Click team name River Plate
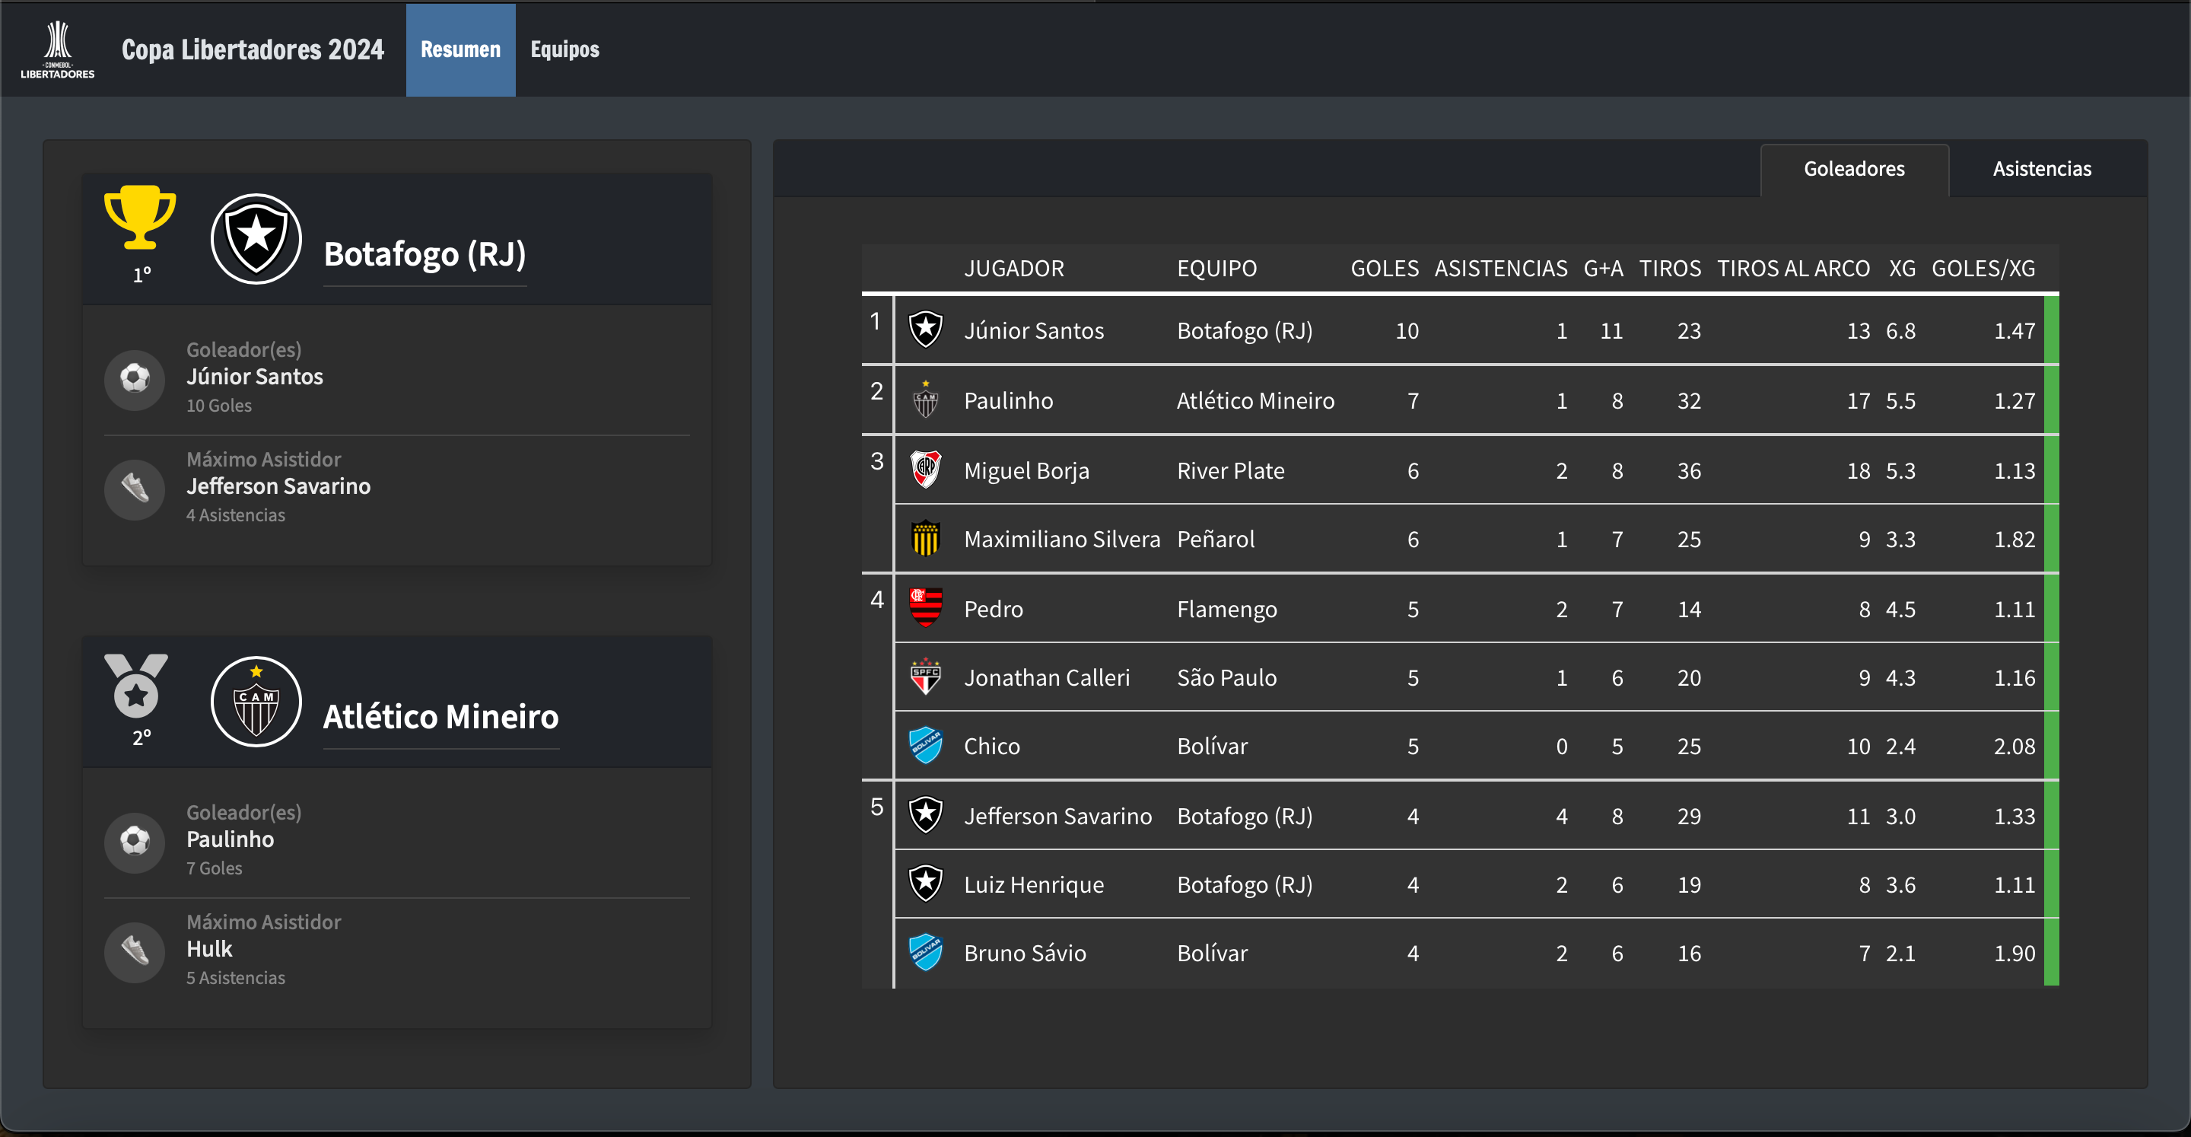The width and height of the screenshot is (2191, 1137). click(x=1230, y=470)
